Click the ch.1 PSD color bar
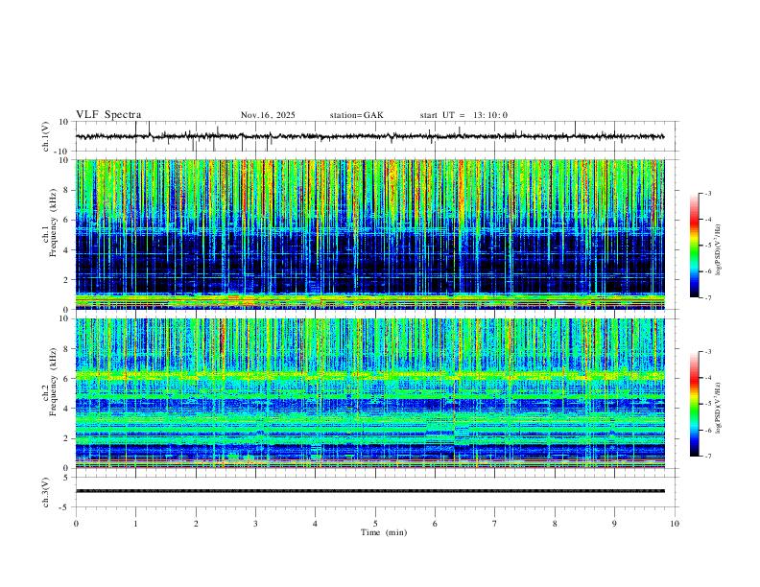Image resolution: width=760 pixels, height=587 pixels. point(694,245)
